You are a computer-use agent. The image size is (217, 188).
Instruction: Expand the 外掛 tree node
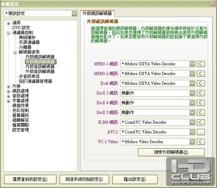pos(8,87)
